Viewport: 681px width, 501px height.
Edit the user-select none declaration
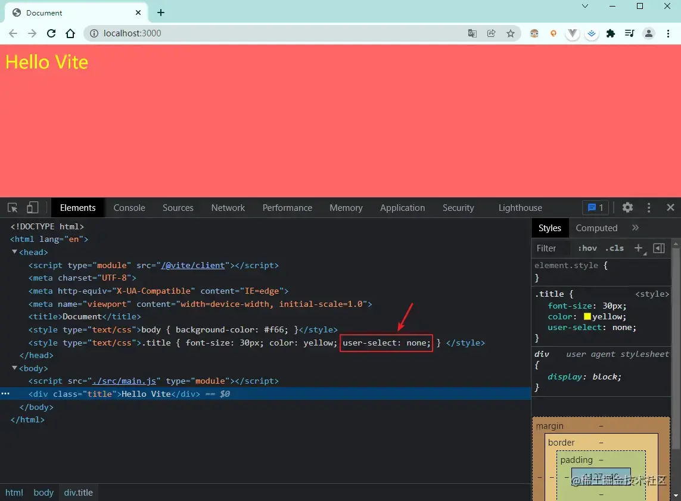click(592, 327)
